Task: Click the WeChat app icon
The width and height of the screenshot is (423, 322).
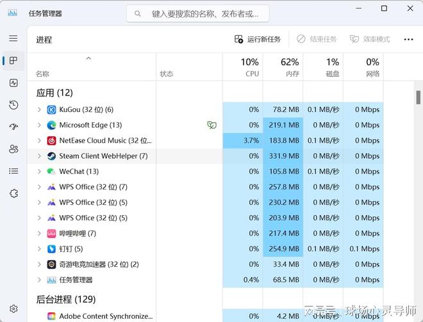Action: point(51,172)
